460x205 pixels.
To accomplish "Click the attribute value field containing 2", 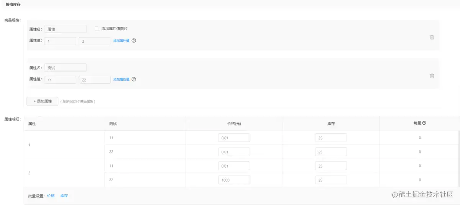I will click(x=95, y=41).
